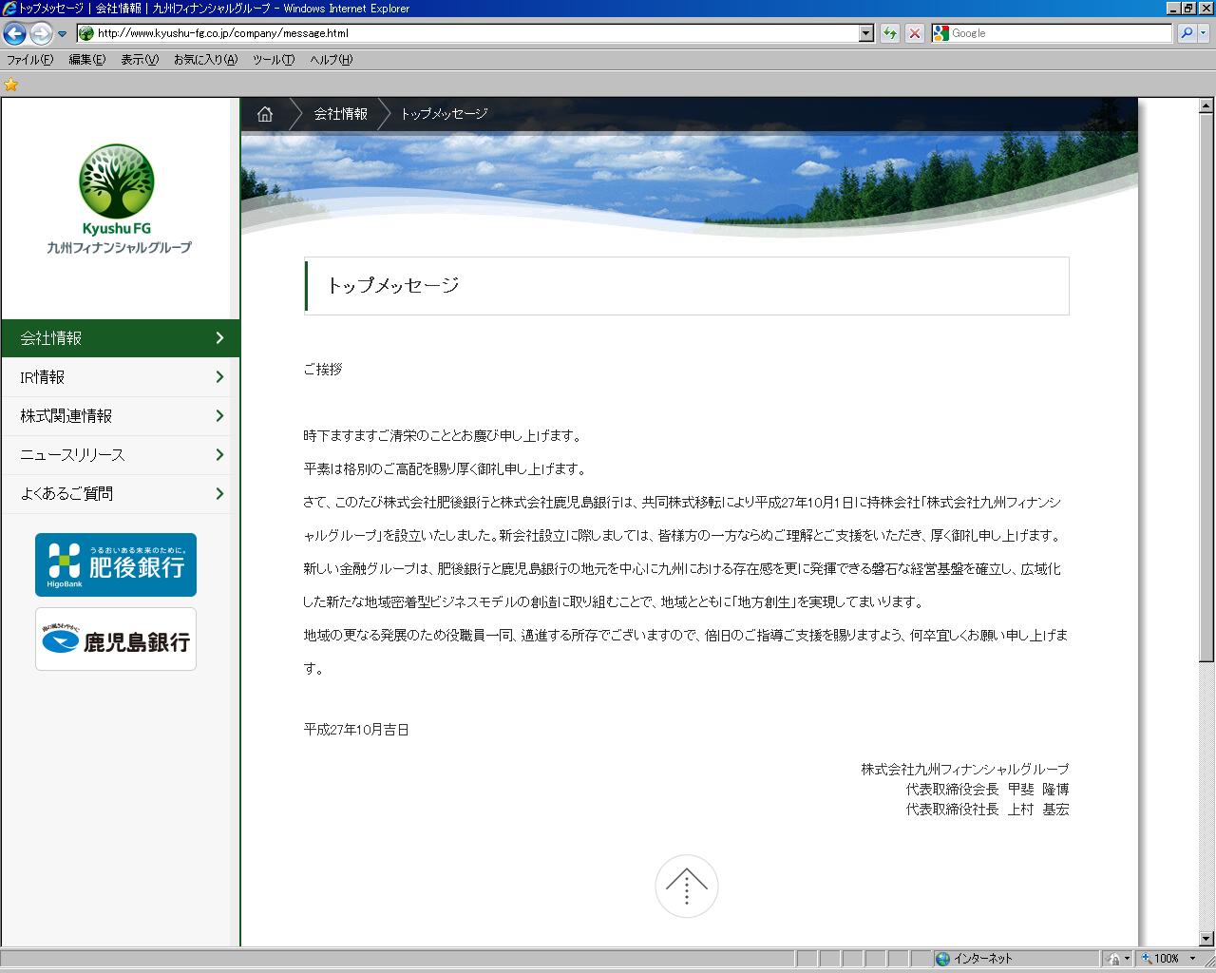
Task: Click the 鹿児島銀行 bank banner
Action: pos(116,639)
